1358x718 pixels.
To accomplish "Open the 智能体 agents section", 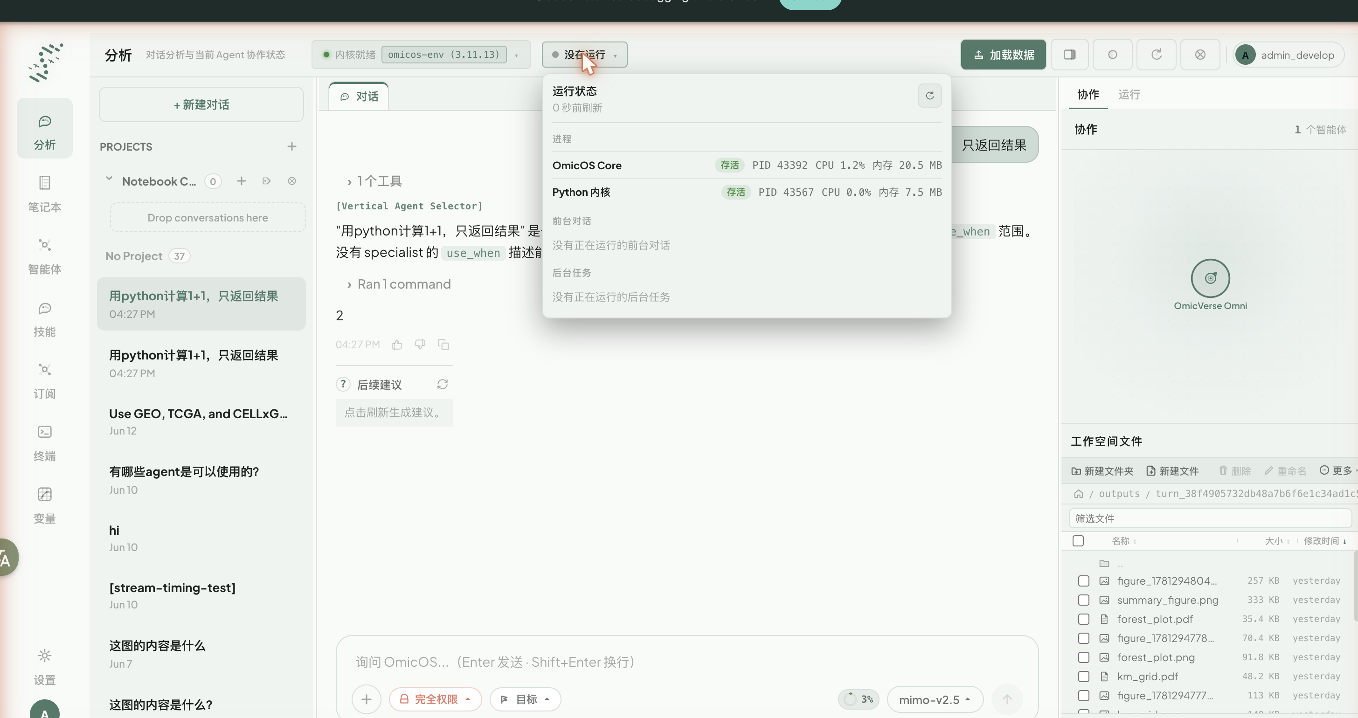I will click(x=45, y=255).
